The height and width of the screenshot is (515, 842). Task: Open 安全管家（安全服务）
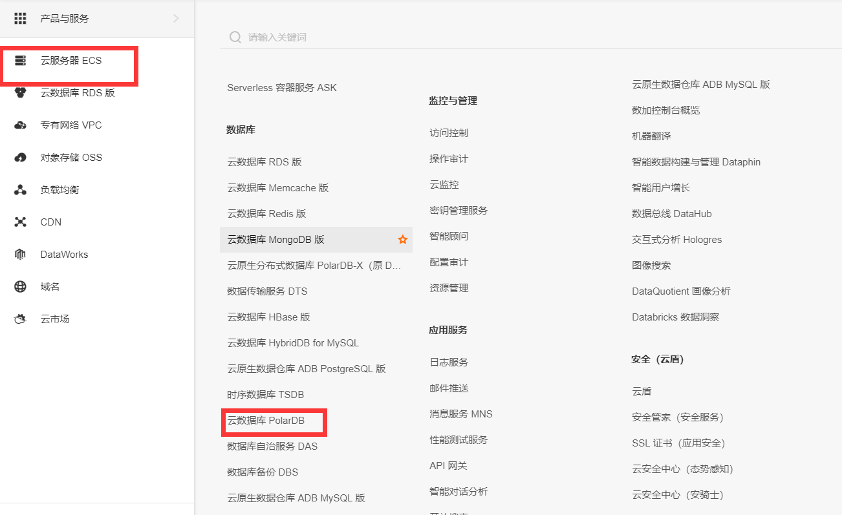[x=678, y=417]
